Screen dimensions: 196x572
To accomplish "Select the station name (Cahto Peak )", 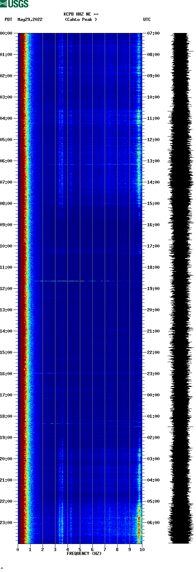I will point(81,20).
